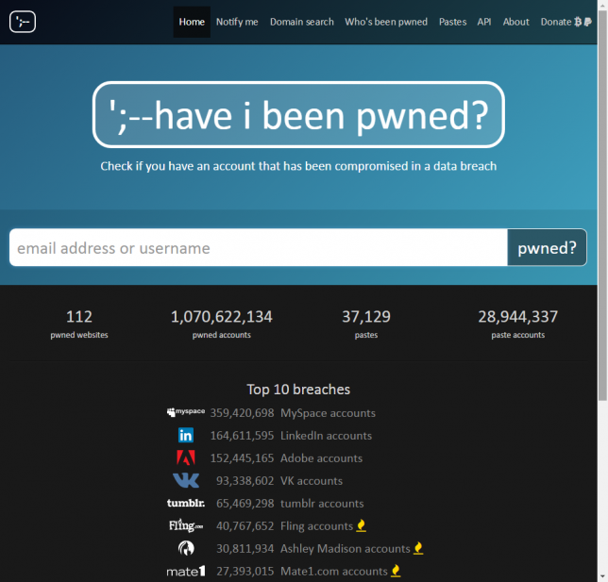Click the flame icon next to Mate1.com
The image size is (608, 582).
396,571
